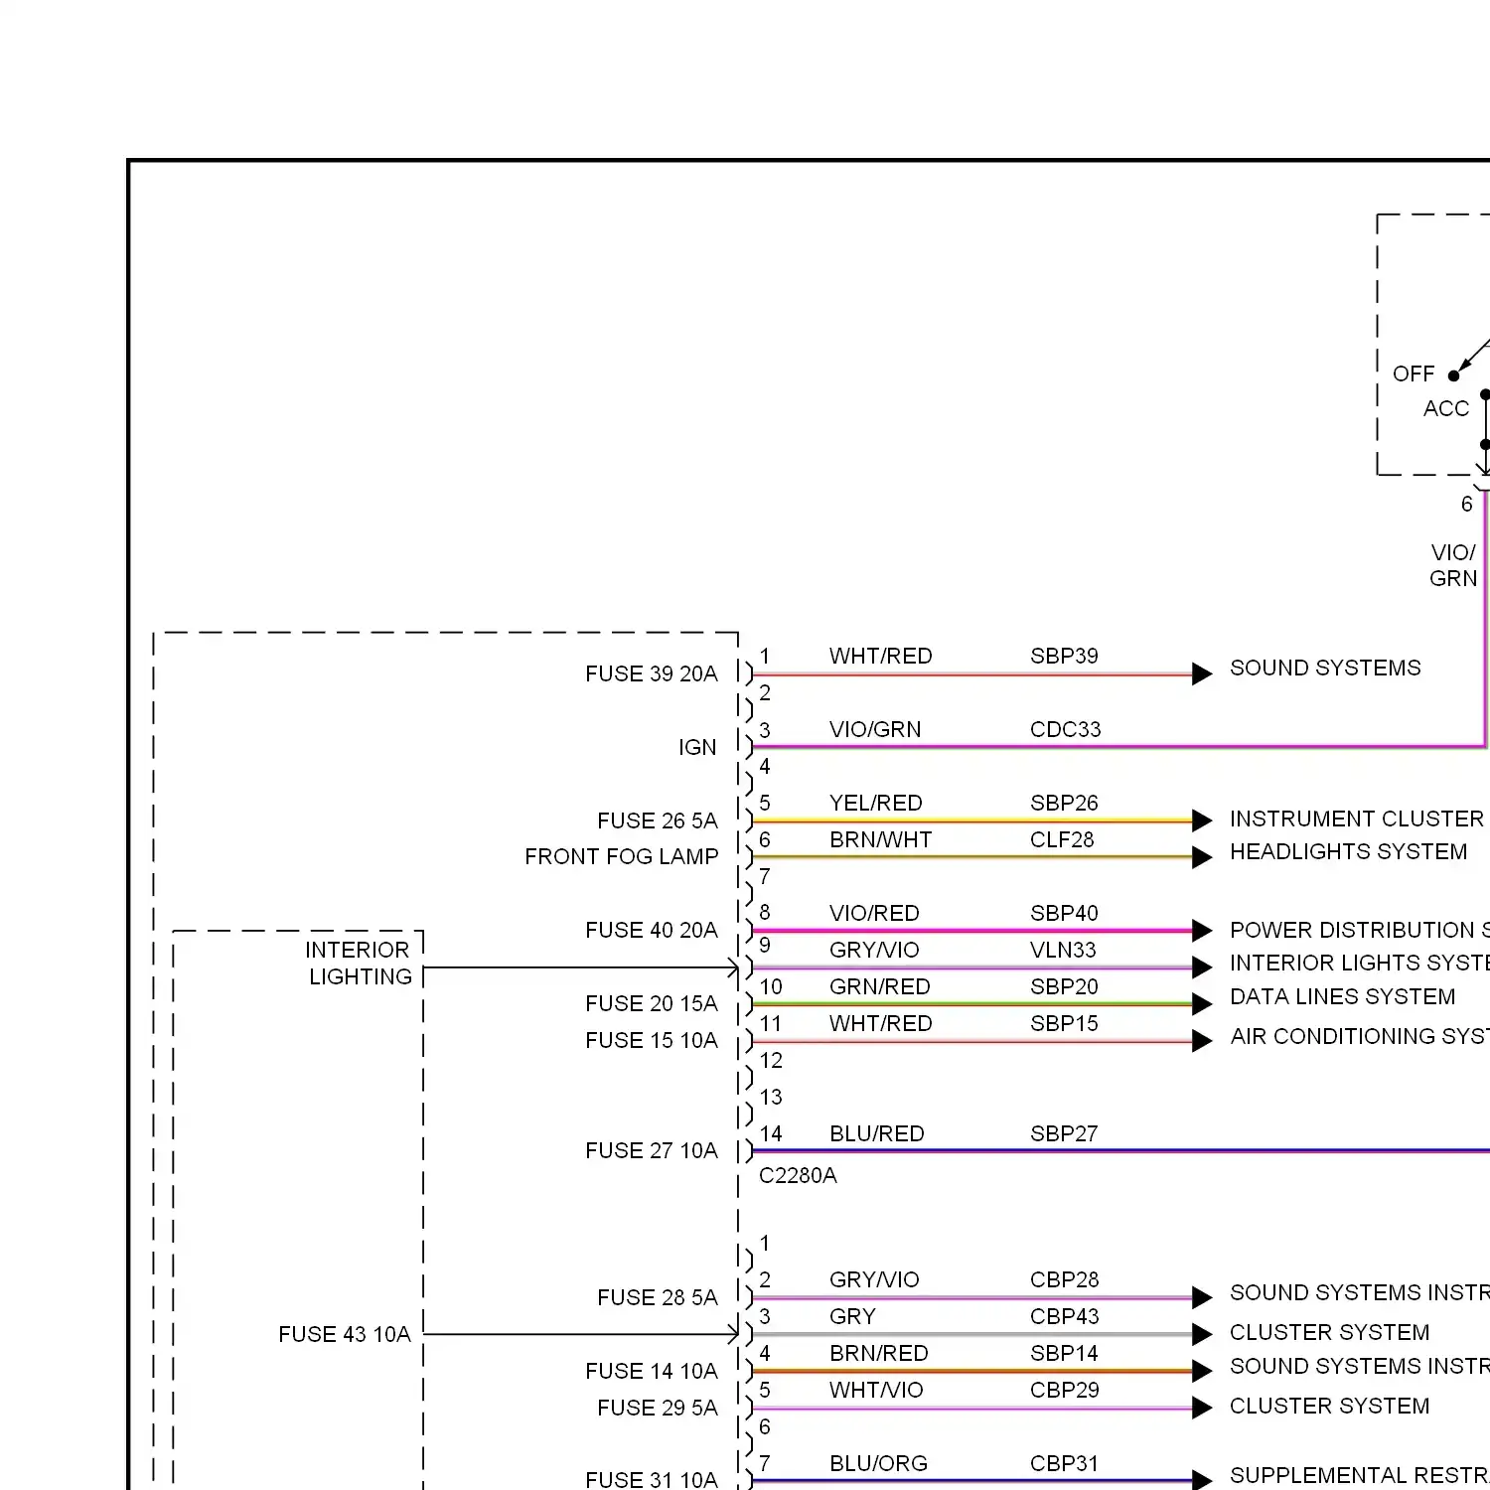Click the OFF position on ignition switch
This screenshot has height=1490, width=1490.
(1414, 373)
